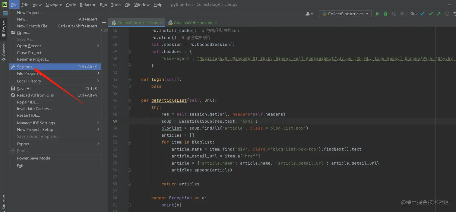Toggle fold marker at line 43 login
The image size is (456, 212).
[x=129, y=79]
